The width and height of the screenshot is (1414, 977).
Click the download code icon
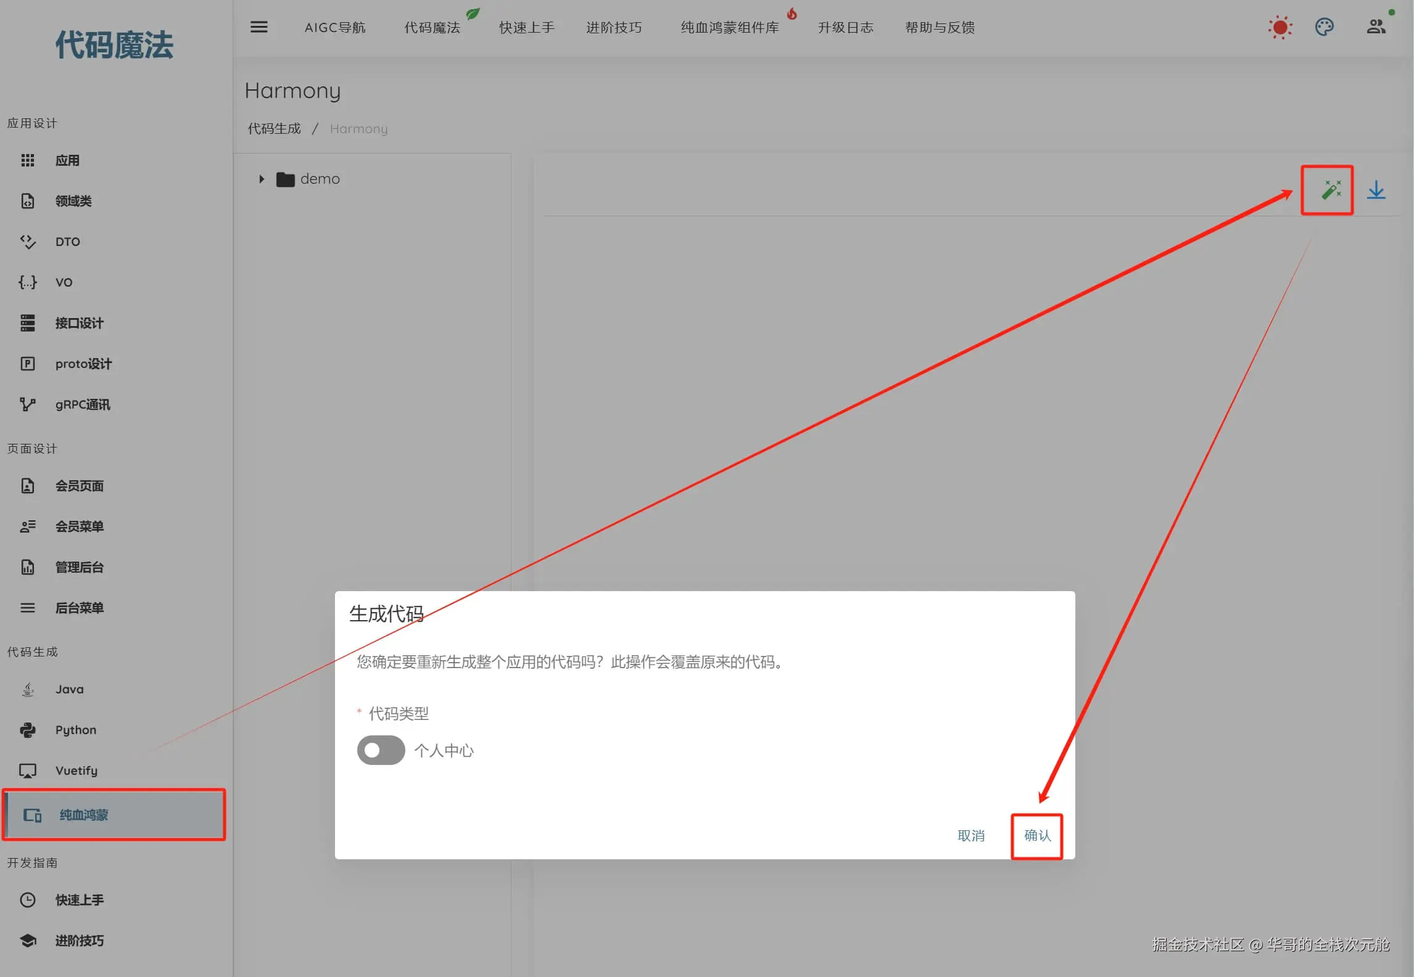(1376, 190)
